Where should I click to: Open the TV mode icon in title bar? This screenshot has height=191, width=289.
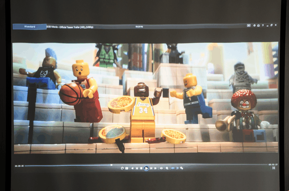[x=258, y=25]
